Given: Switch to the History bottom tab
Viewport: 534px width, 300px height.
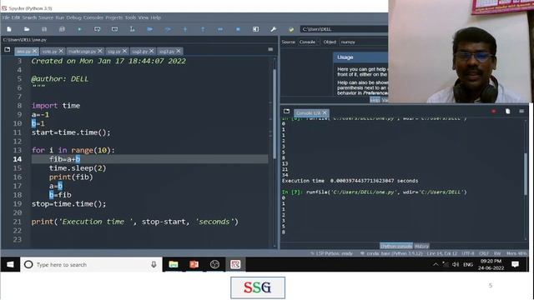Looking at the screenshot, I should [x=421, y=246].
